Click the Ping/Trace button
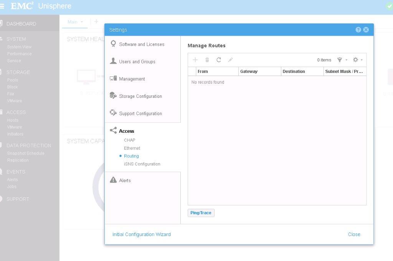 (x=201, y=213)
